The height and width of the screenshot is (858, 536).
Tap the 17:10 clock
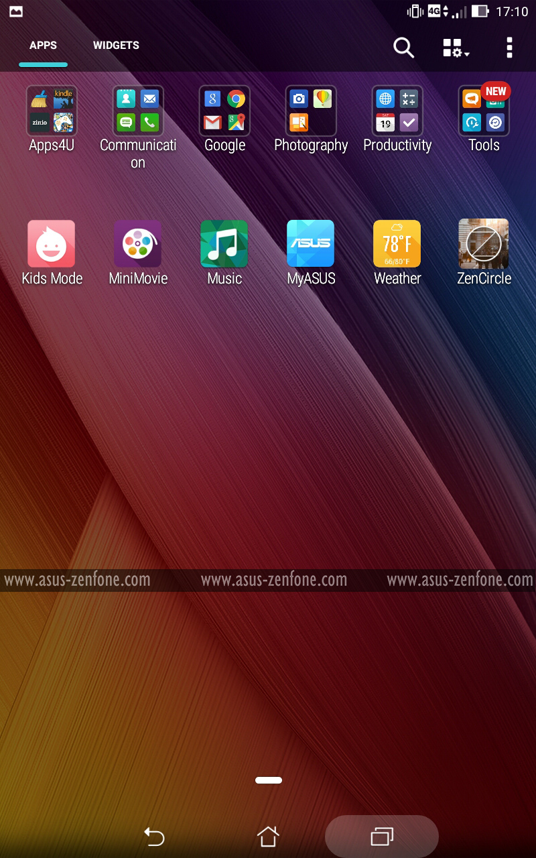[x=512, y=11]
